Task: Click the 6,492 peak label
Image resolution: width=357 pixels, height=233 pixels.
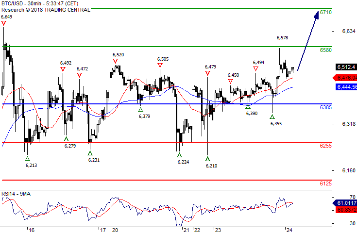Action: [66, 63]
